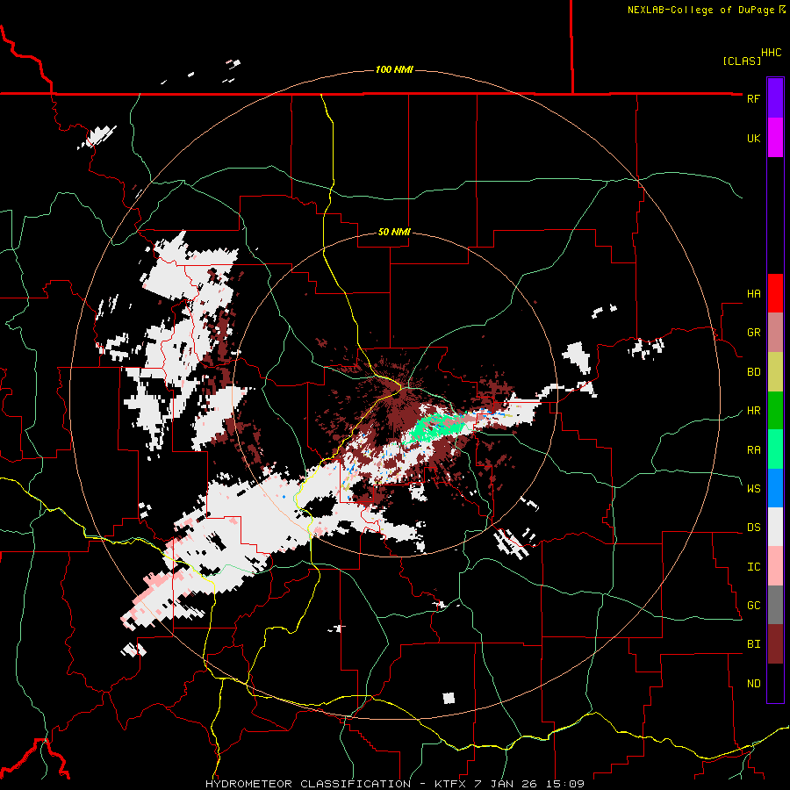This screenshot has height=790, width=790.
Task: Click the RF legend label
Action: (x=753, y=98)
